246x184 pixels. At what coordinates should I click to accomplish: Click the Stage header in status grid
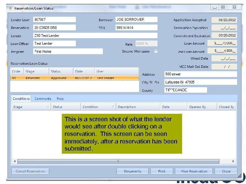(37, 72)
